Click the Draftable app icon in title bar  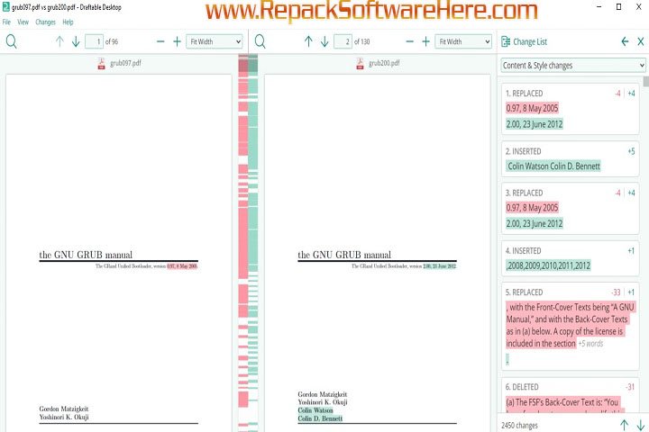click(5, 7)
